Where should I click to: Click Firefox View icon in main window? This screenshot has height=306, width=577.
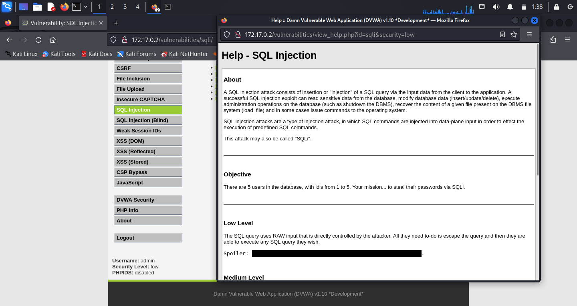(8, 23)
